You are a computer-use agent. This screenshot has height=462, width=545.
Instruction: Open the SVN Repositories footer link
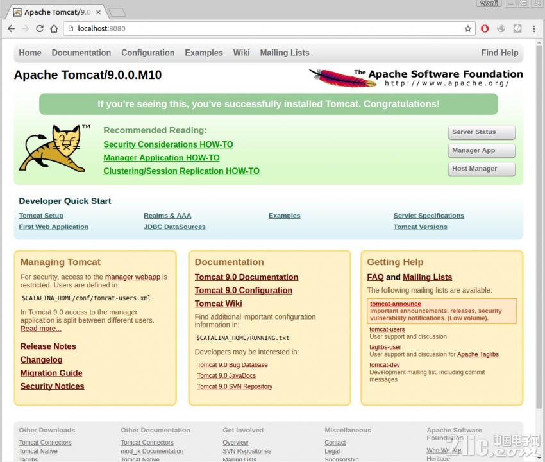pos(247,451)
